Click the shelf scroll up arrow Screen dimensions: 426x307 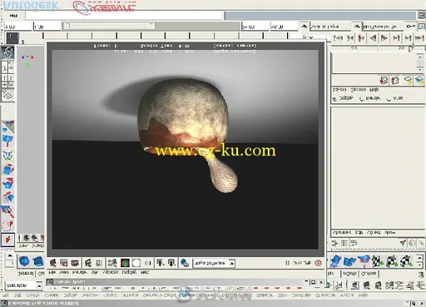[420, 258]
